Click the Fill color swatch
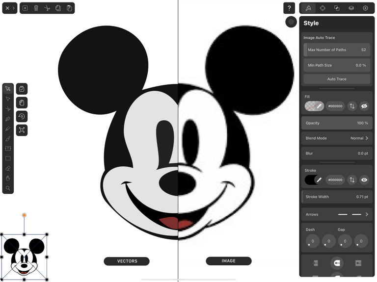The image size is (377, 282). (314, 106)
